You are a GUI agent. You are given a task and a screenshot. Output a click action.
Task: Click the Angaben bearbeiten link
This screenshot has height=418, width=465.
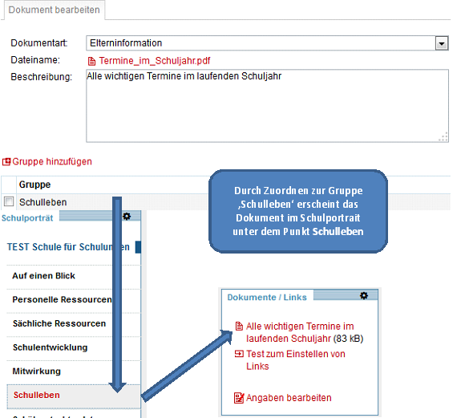click(289, 398)
